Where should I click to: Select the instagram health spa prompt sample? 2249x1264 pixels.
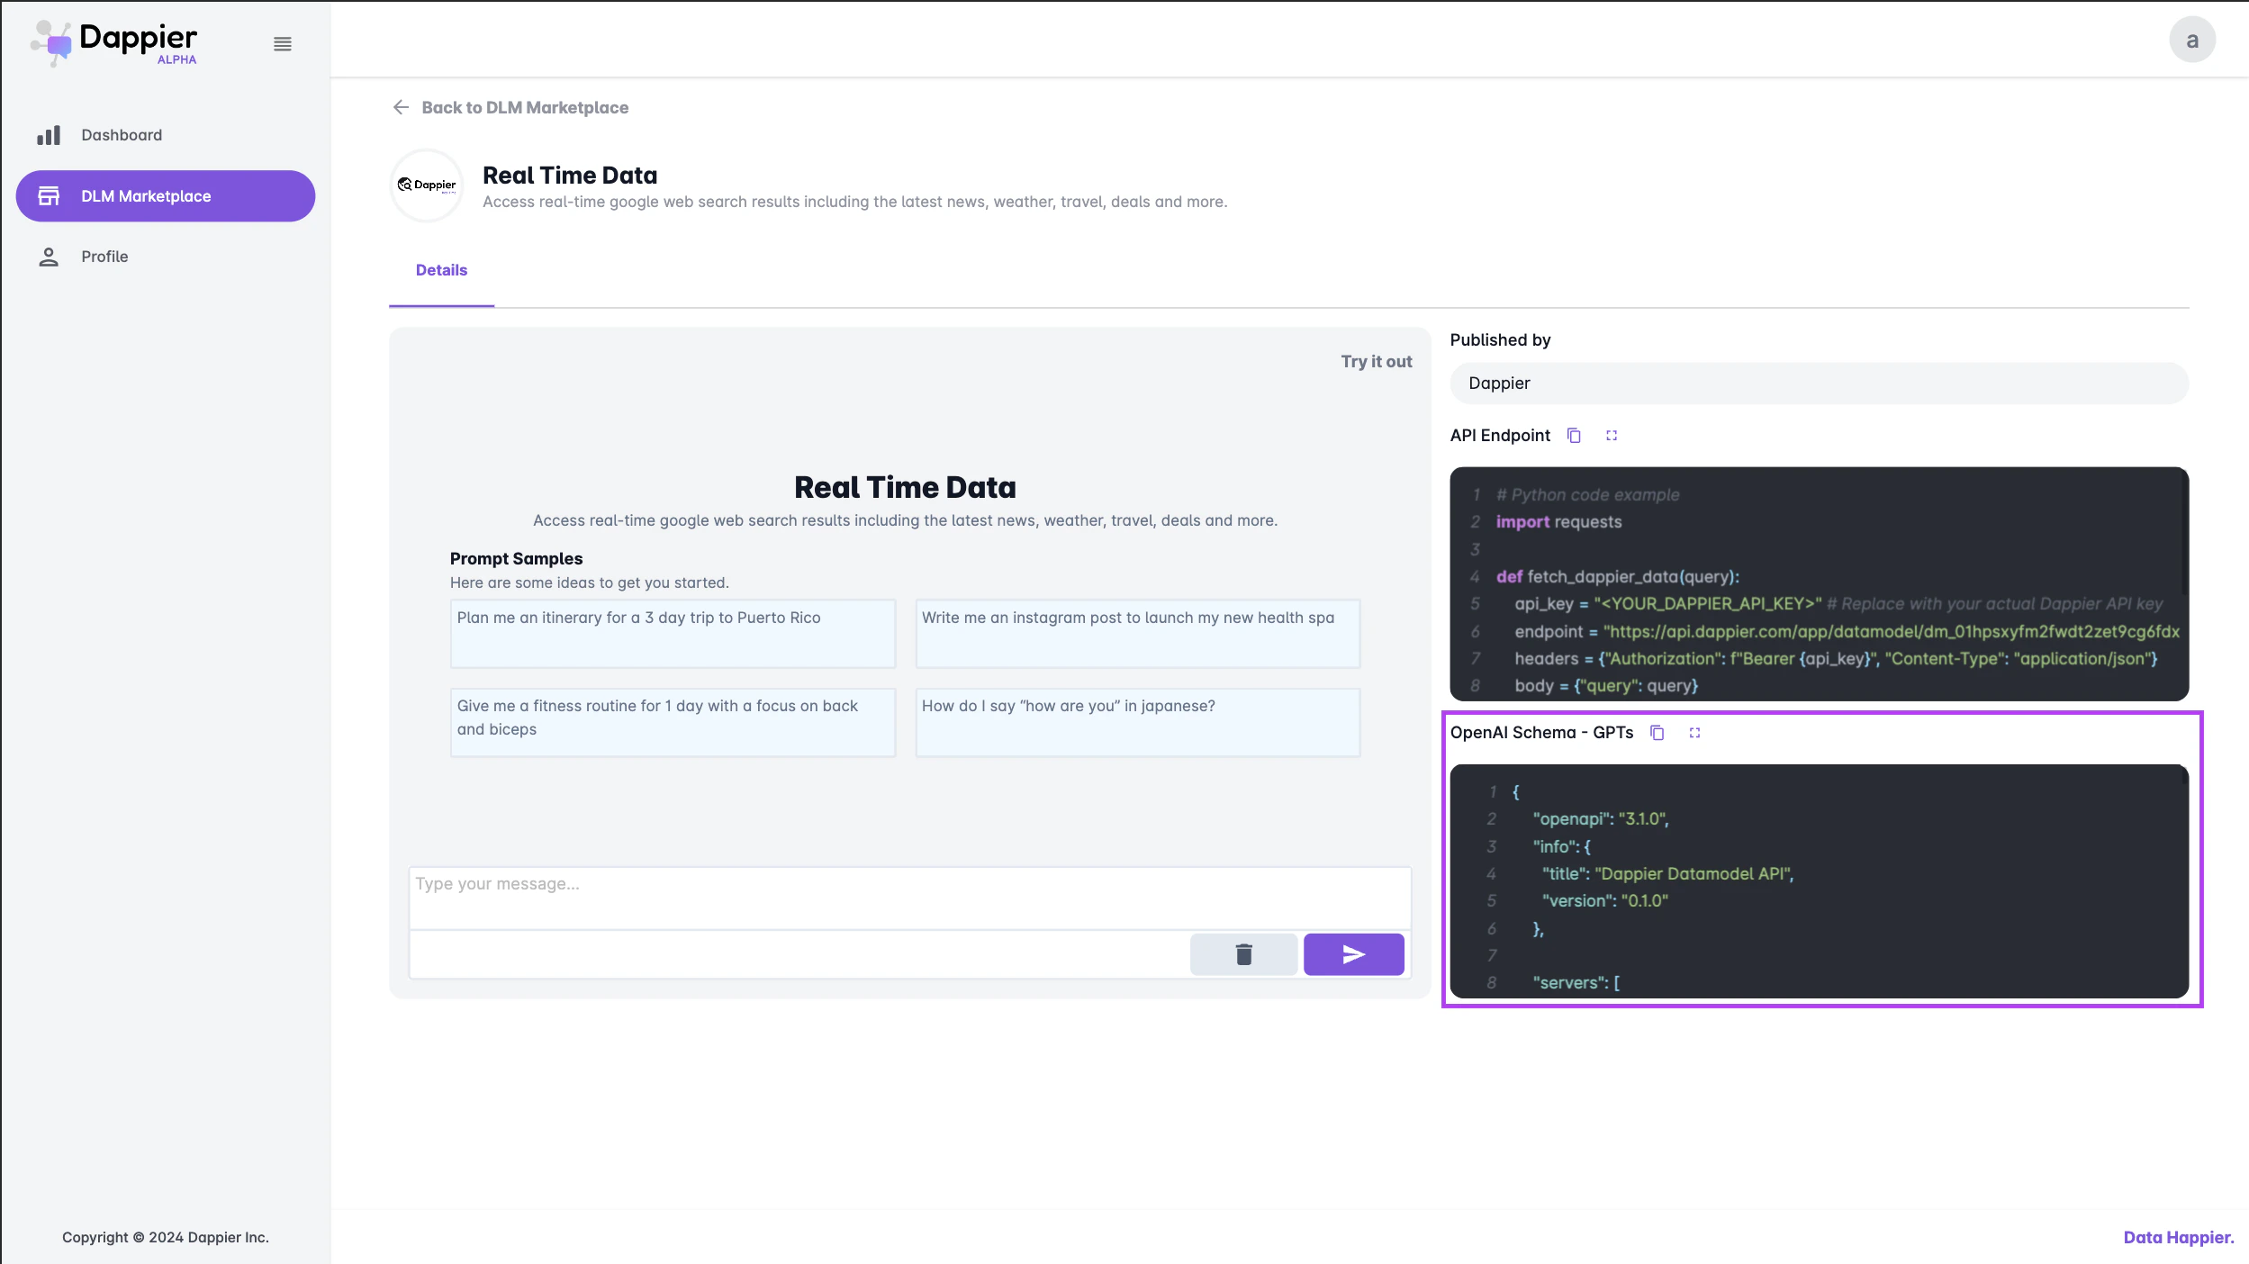click(x=1137, y=634)
